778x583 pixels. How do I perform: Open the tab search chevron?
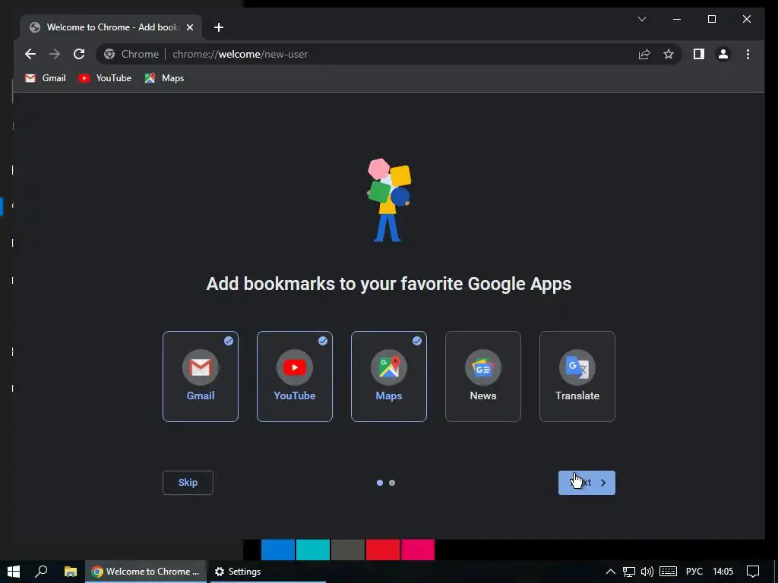(x=641, y=19)
